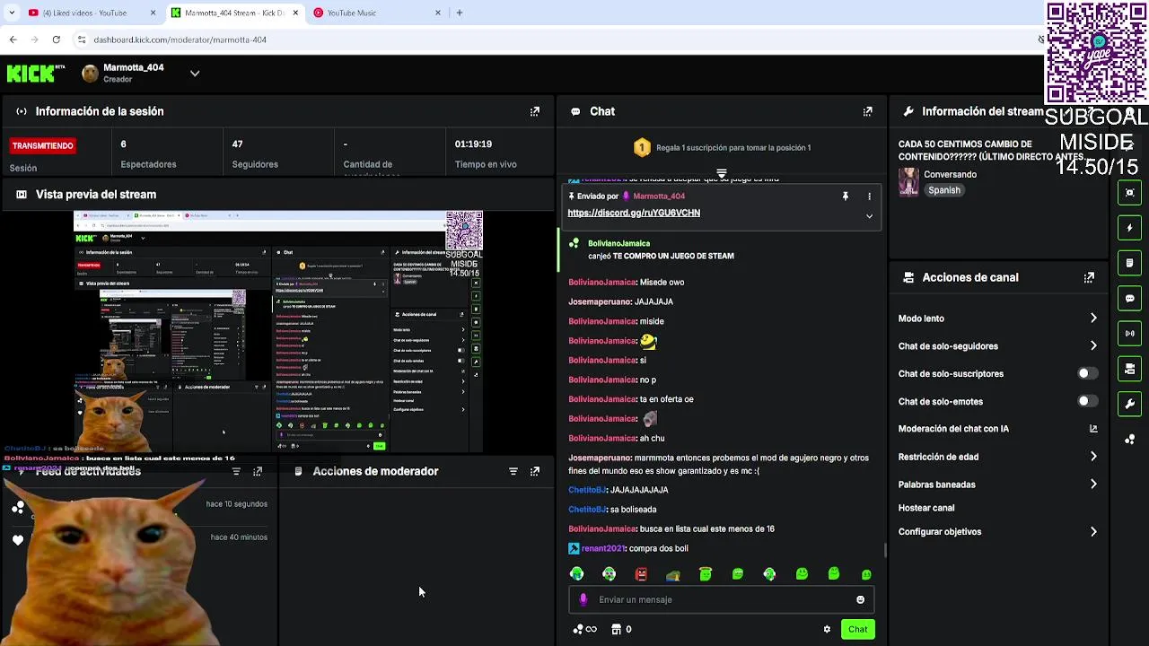Click the Marmotta_404 avatar in the header

tap(90, 74)
